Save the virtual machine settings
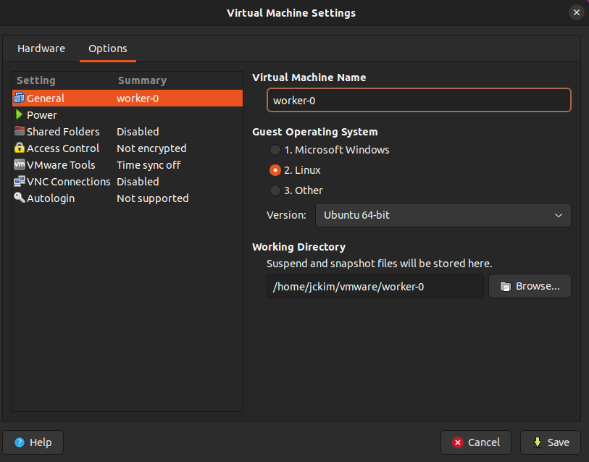Viewport: 589px width, 462px height. 551,442
